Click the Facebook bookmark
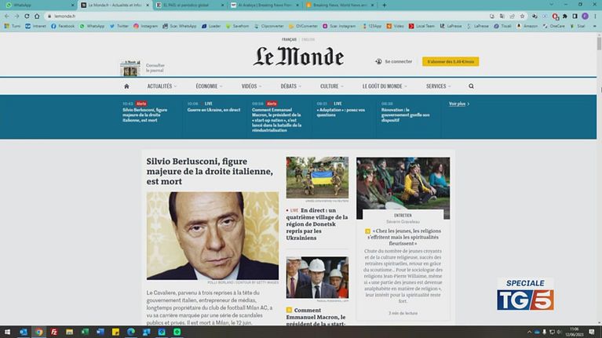Screen dimensions: 602x338 click(63, 26)
